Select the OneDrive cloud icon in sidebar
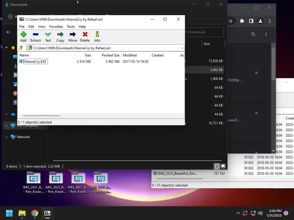The width and height of the screenshot is (294, 220). pyautogui.click(x=13, y=114)
